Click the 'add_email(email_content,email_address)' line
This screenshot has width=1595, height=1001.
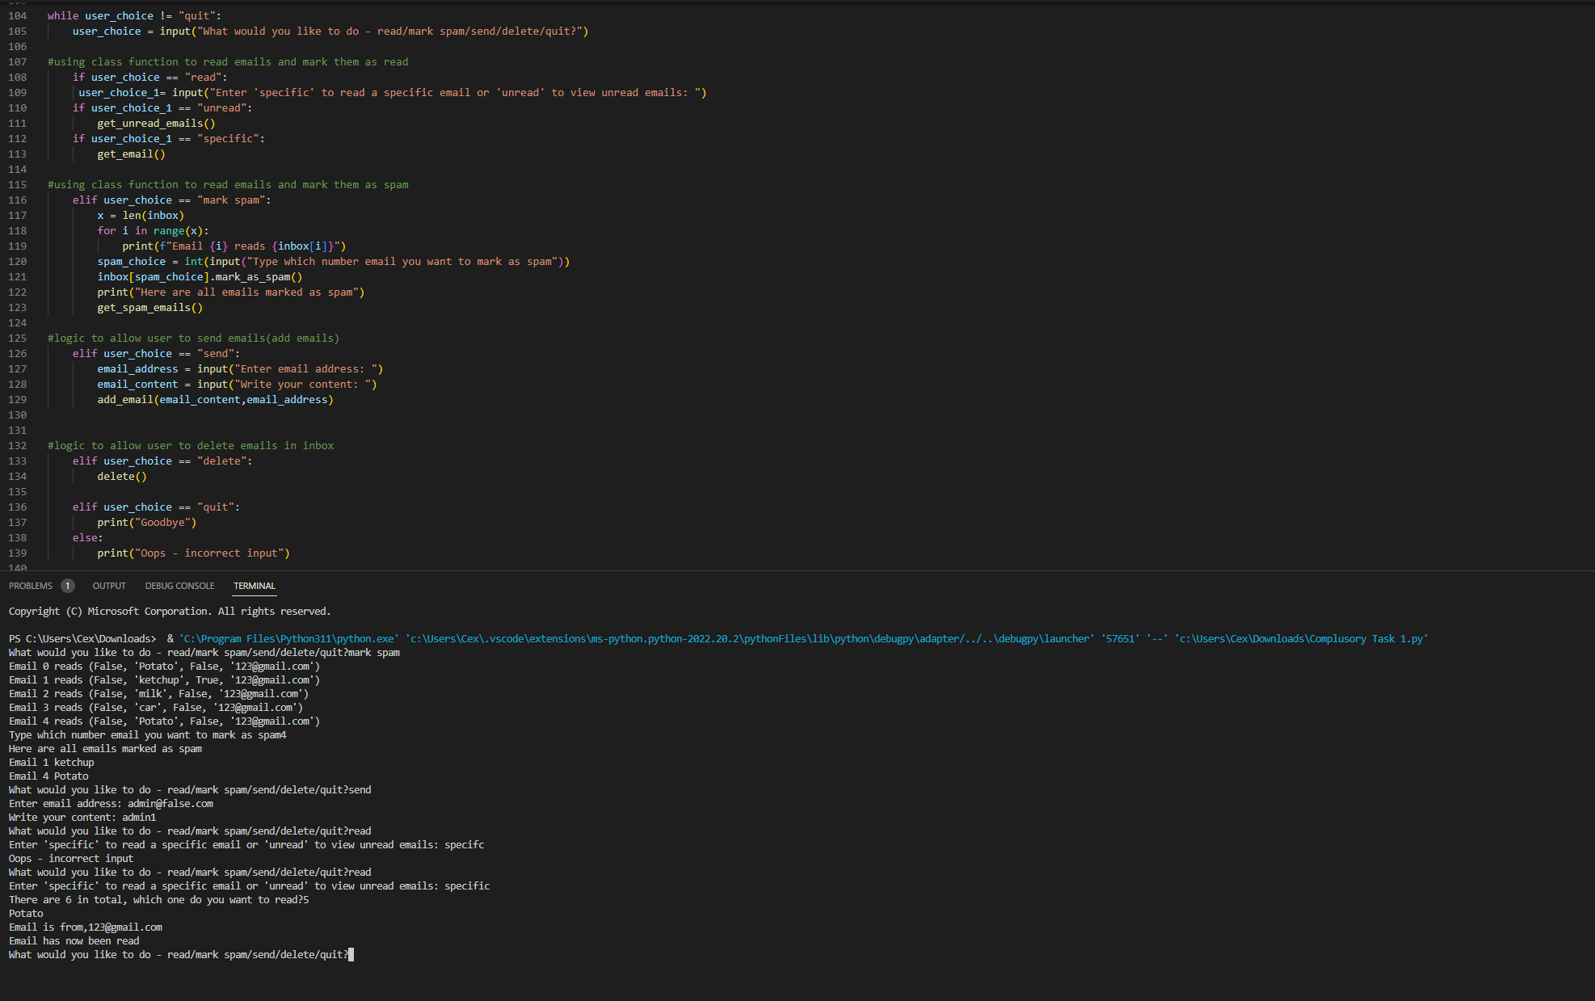point(216,400)
